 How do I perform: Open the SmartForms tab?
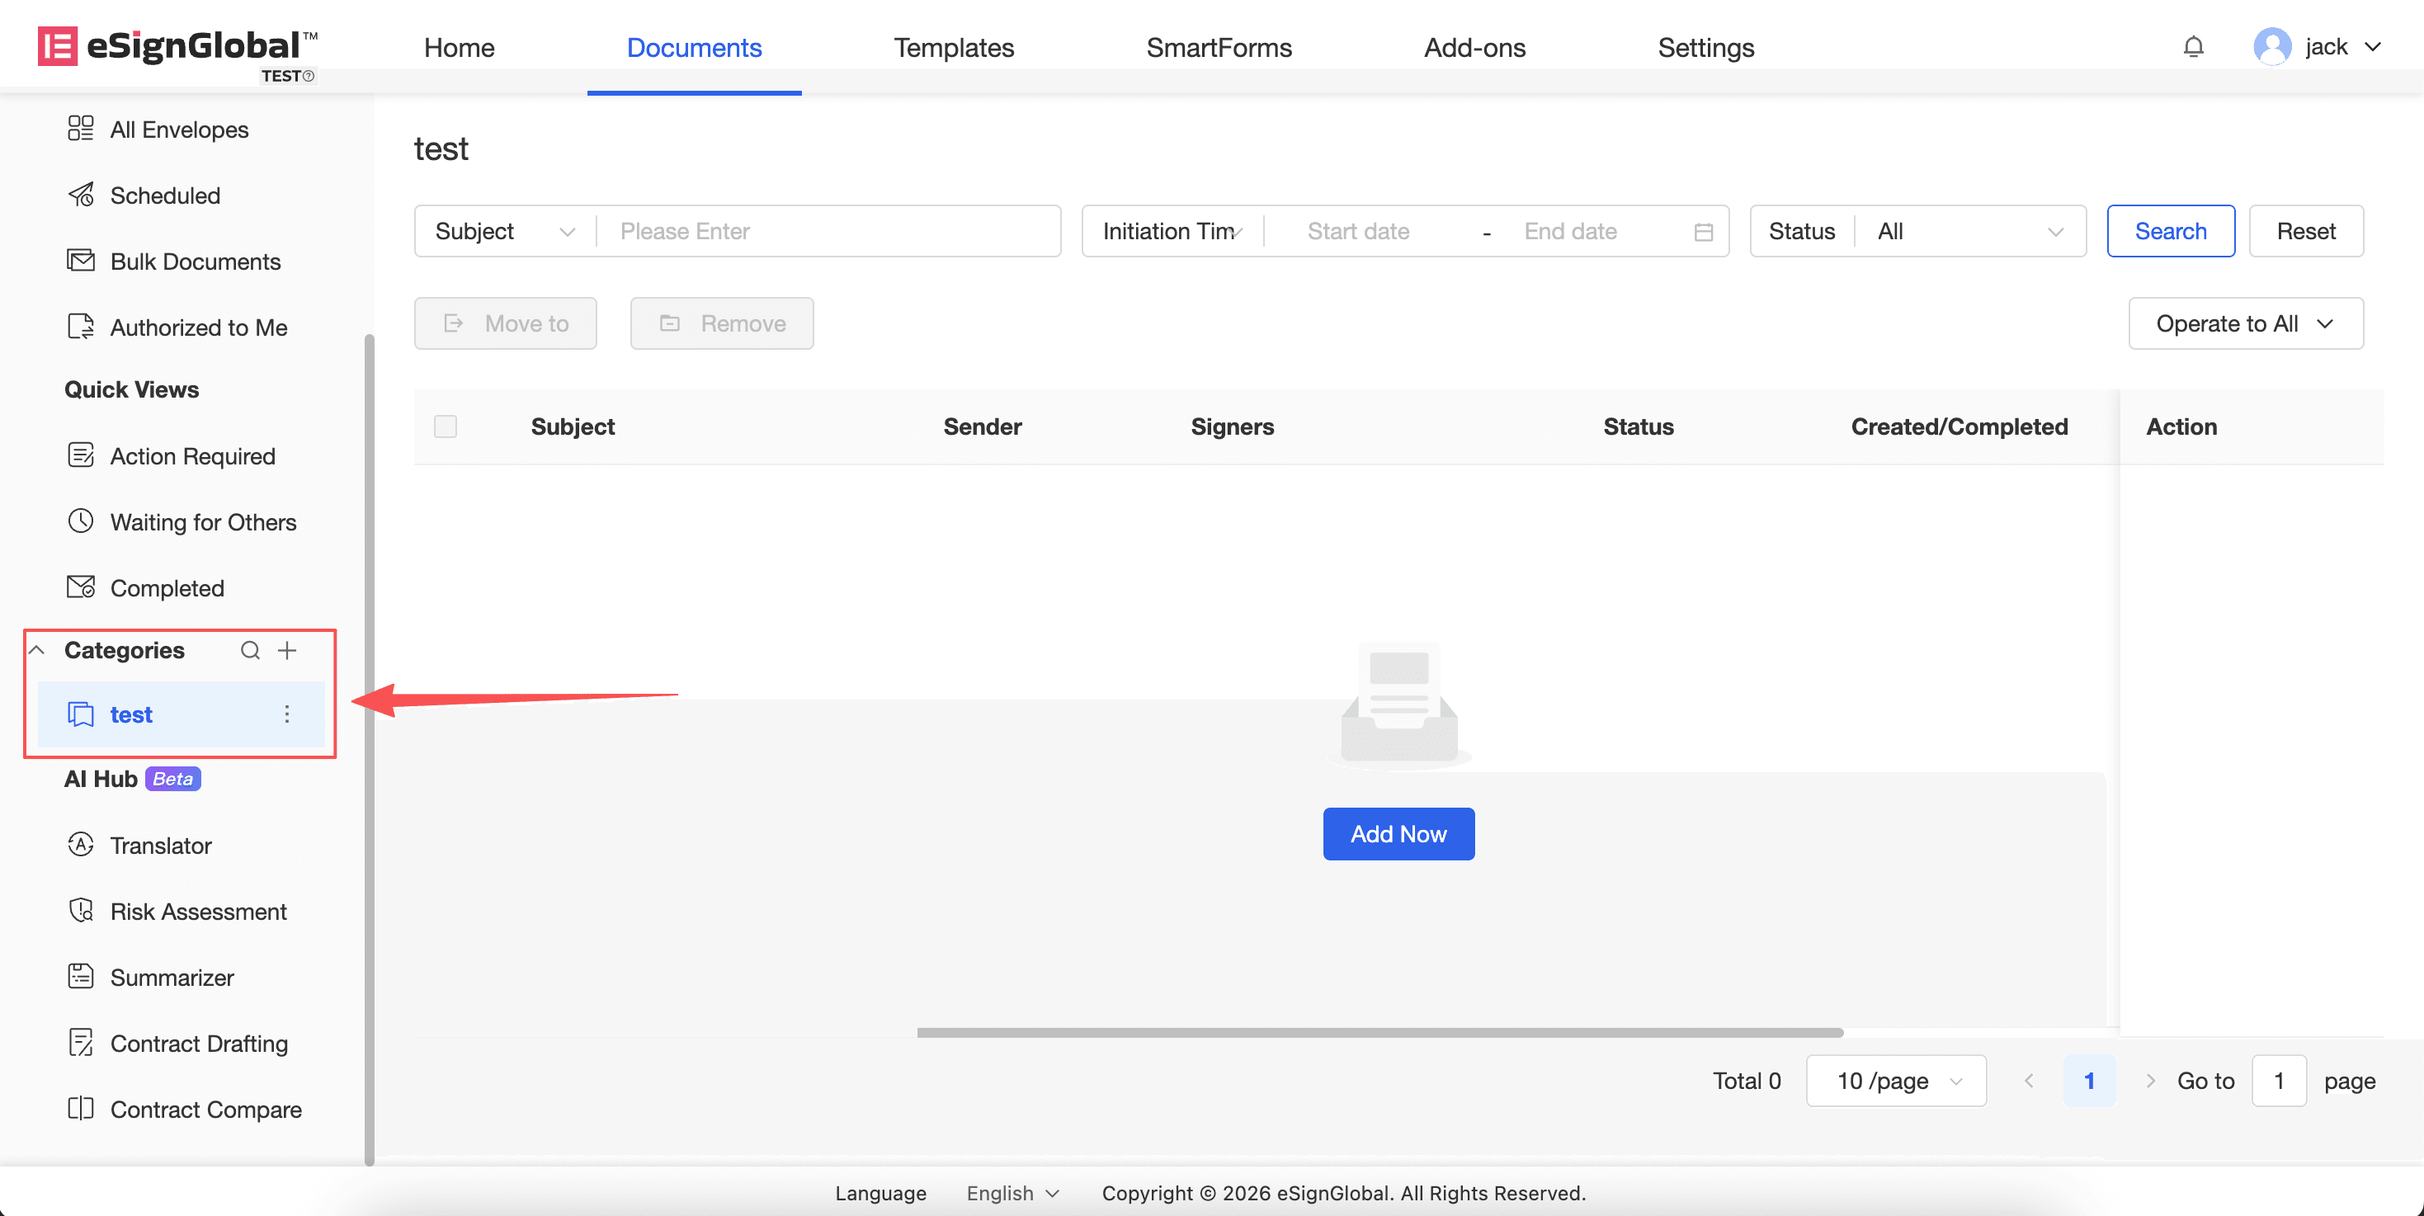1219,47
